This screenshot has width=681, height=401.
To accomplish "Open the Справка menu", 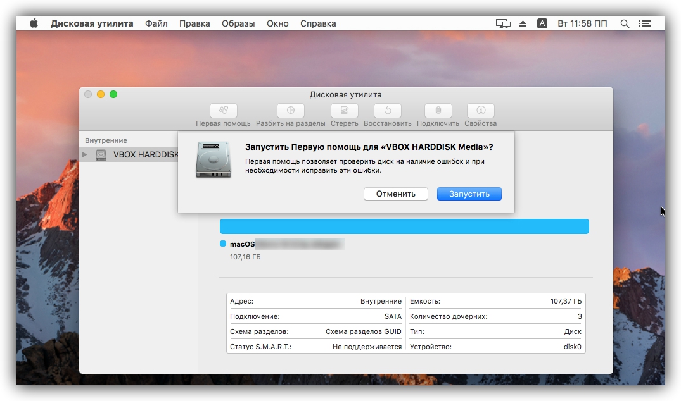I will click(318, 23).
